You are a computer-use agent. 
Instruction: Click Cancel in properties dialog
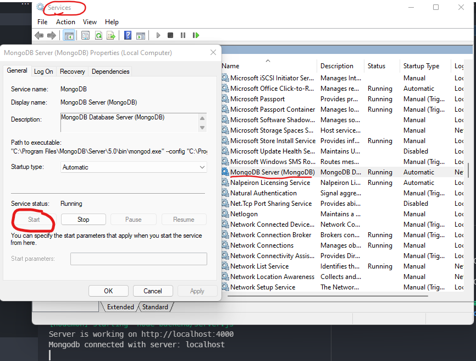tap(153, 291)
